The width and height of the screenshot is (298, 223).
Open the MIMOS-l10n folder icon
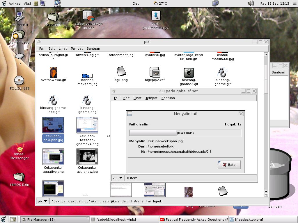tap(19, 177)
